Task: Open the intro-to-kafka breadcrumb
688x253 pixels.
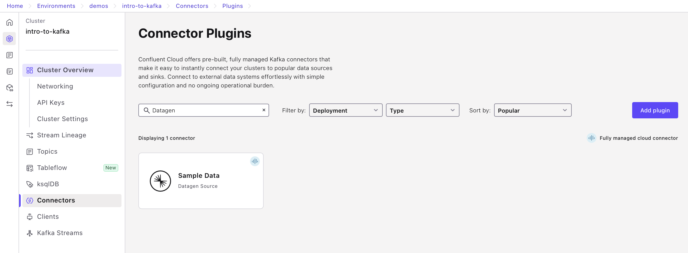Action: [x=142, y=6]
